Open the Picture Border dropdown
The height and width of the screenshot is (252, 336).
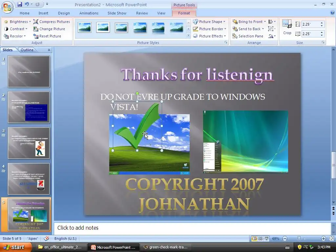[x=210, y=29]
